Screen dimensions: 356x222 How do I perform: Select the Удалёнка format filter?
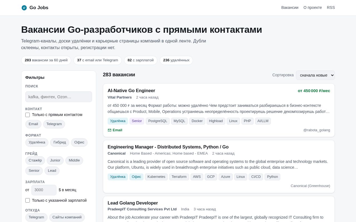[37, 142]
